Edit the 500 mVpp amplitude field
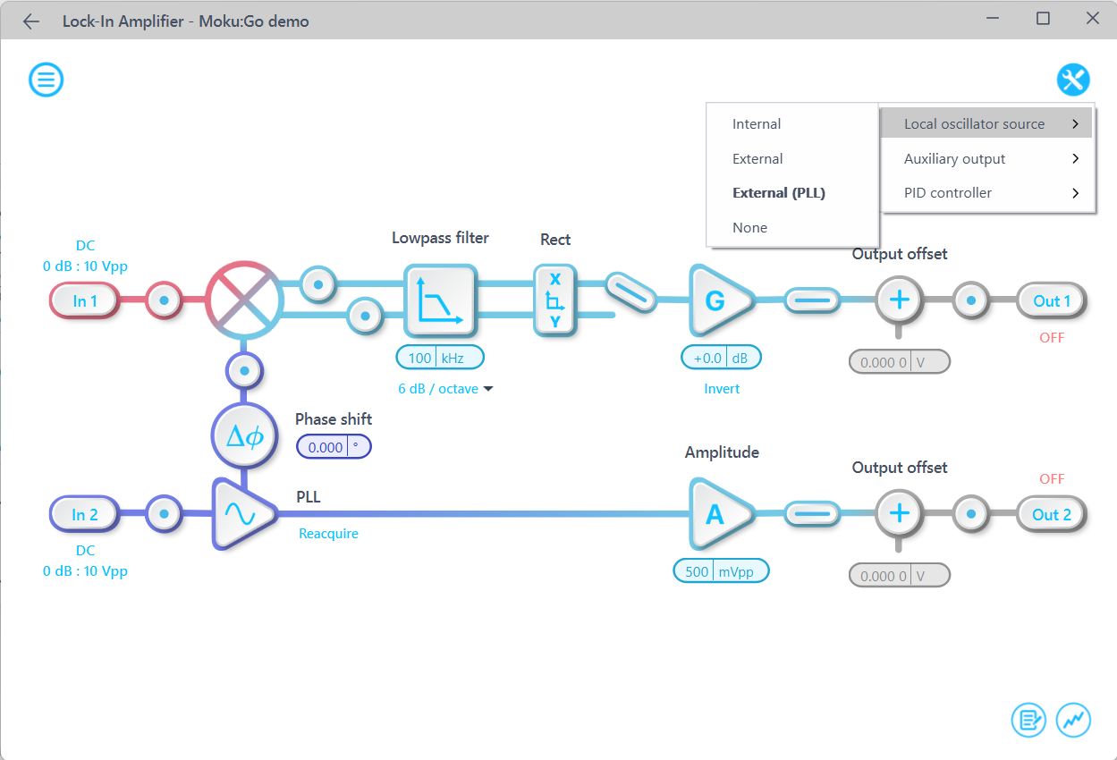1117x760 pixels. click(x=721, y=571)
